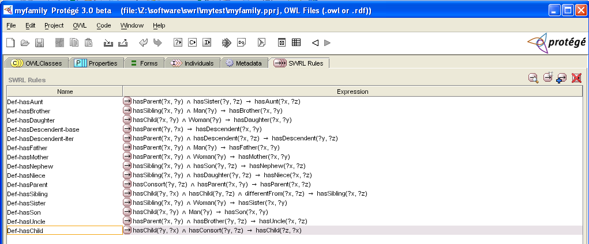Screen dimensions: 589x244
Task: Click the magnifier icon in the SWRL Rules panel
Action: (x=533, y=78)
